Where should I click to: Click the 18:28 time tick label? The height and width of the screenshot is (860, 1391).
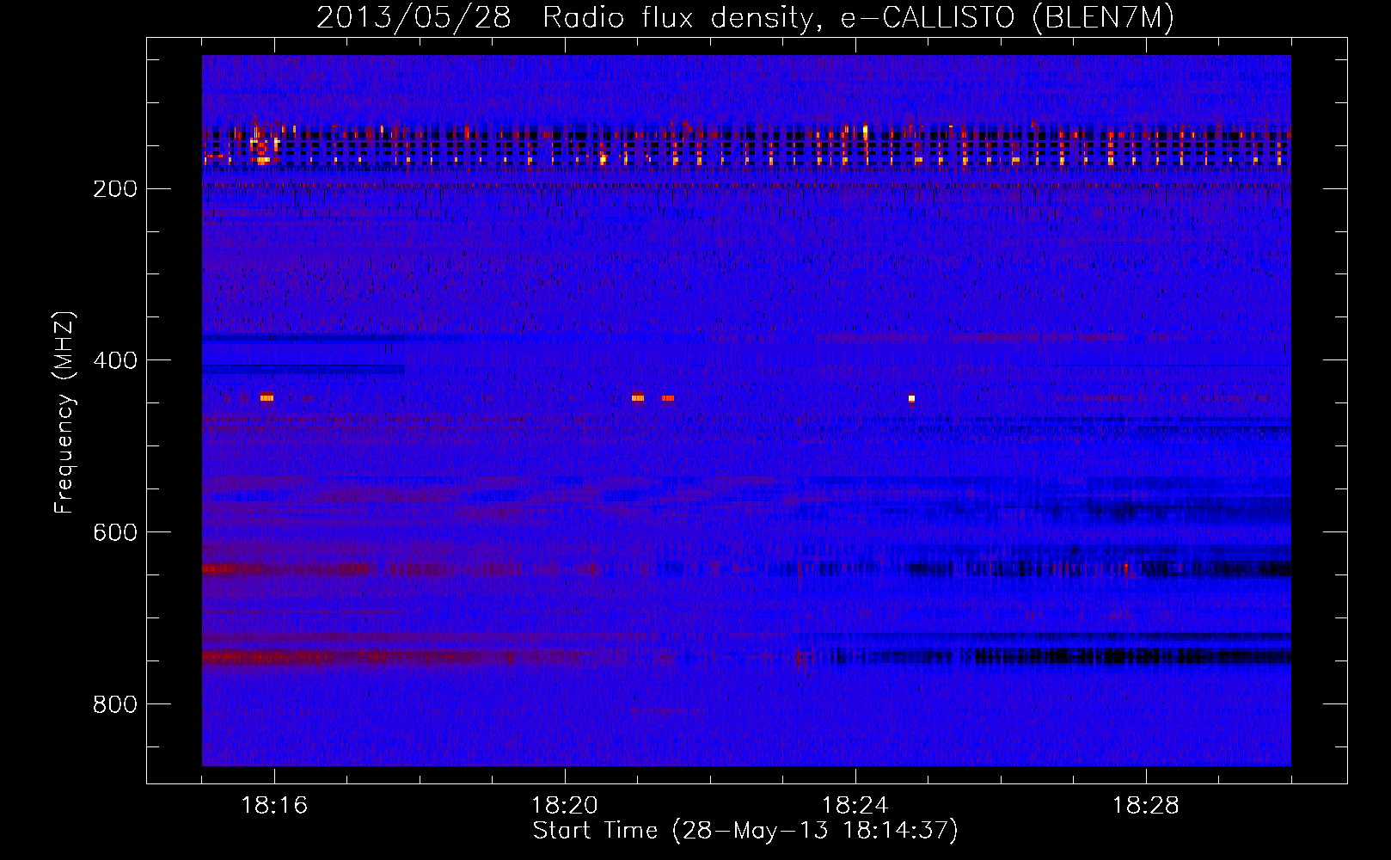(x=1146, y=806)
